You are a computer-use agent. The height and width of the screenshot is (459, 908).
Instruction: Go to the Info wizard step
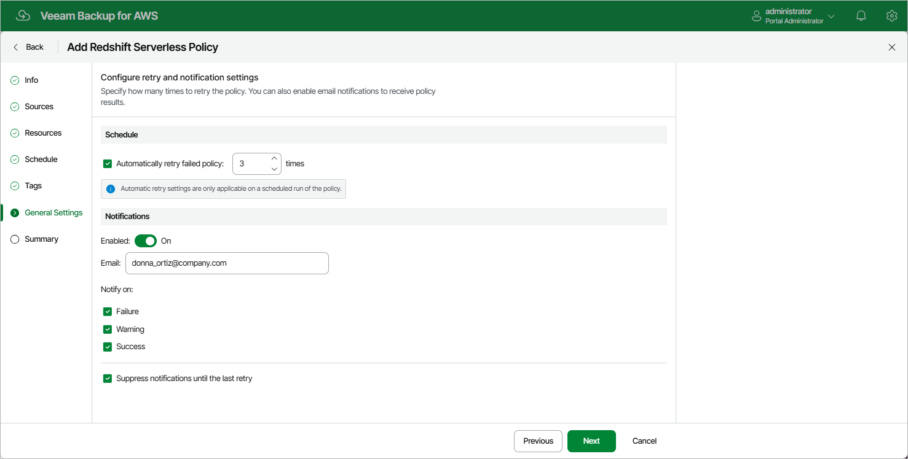pyautogui.click(x=31, y=80)
